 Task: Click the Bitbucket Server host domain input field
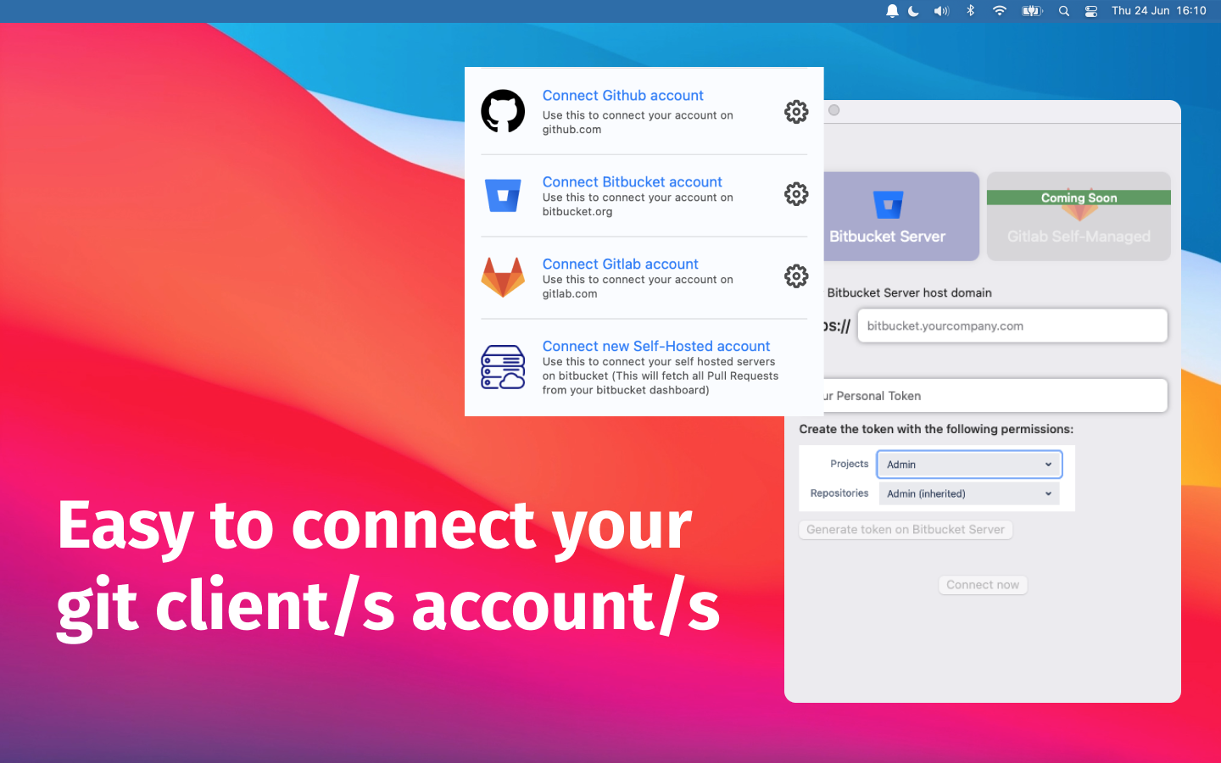coord(1012,326)
